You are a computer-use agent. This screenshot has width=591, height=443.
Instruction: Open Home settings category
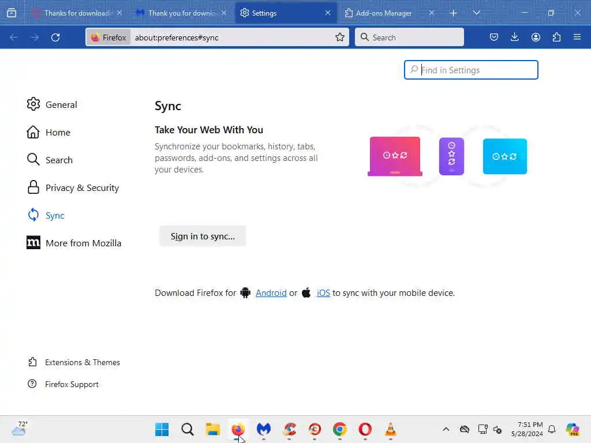[x=48, y=132]
